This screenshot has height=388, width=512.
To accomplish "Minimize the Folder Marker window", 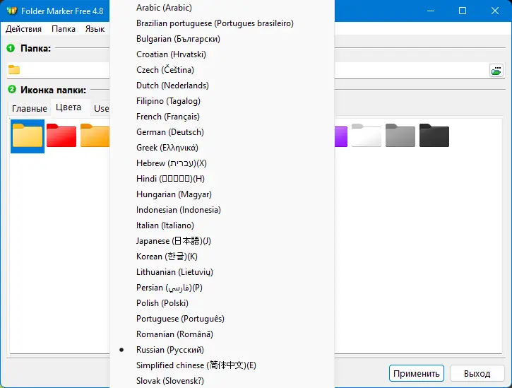I will point(431,11).
